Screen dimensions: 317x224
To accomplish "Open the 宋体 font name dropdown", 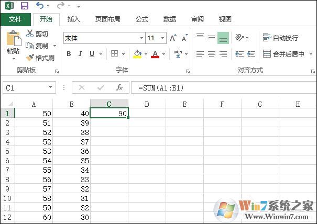I will click(x=141, y=38).
